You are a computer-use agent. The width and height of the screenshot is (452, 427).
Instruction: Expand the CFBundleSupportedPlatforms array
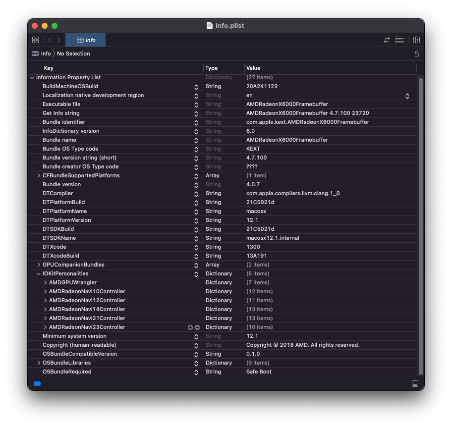[39, 176]
